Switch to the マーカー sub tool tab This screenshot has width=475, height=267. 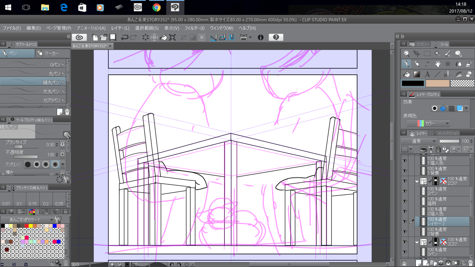tap(52, 54)
